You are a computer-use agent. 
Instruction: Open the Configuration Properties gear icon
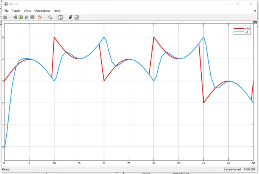[5, 17]
